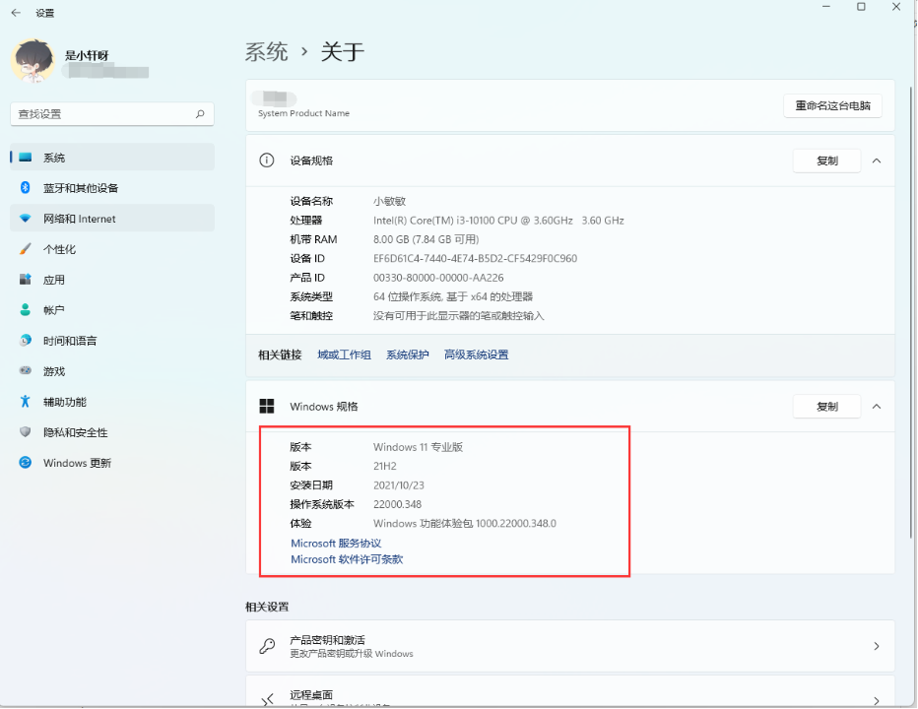Screen dimensions: 918x709
Task: Collapse the 设备规格 section chevron
Action: coord(877,161)
